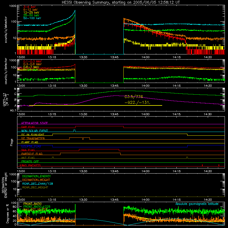Click the 0.3-0.8 MeV legend label

click(32, 64)
